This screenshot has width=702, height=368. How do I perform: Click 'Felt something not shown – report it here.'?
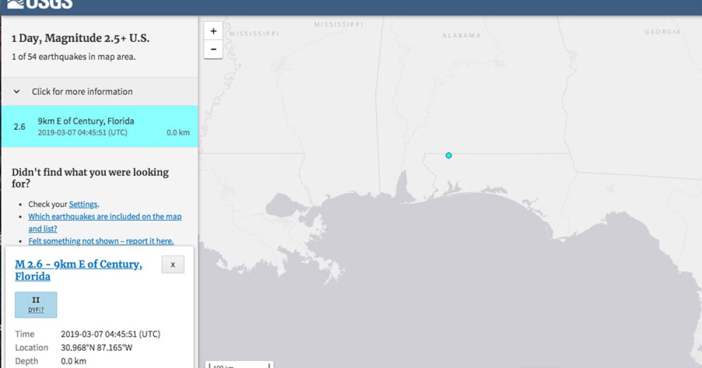coord(101,241)
